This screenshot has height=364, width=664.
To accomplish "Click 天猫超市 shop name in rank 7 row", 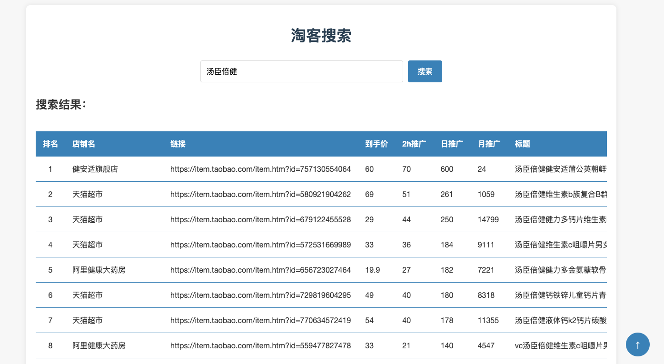I will [x=88, y=320].
